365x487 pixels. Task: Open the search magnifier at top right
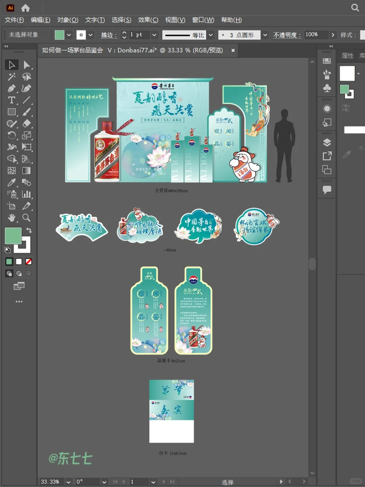coord(355,7)
